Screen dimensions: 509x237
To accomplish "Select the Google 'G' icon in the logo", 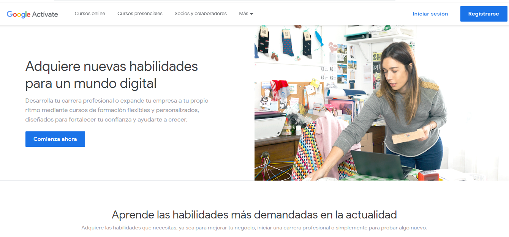I will pos(10,14).
